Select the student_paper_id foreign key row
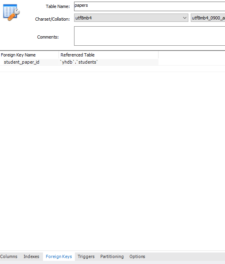This screenshot has width=225, height=264. 79,62
